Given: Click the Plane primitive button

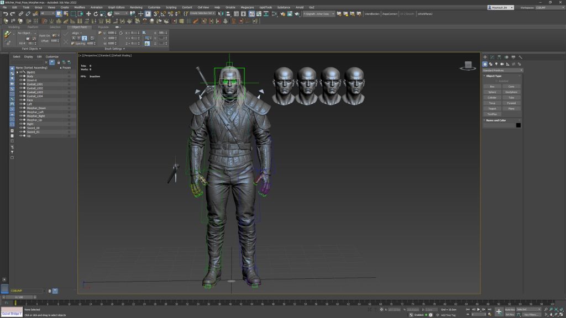Looking at the screenshot, I should [x=511, y=109].
